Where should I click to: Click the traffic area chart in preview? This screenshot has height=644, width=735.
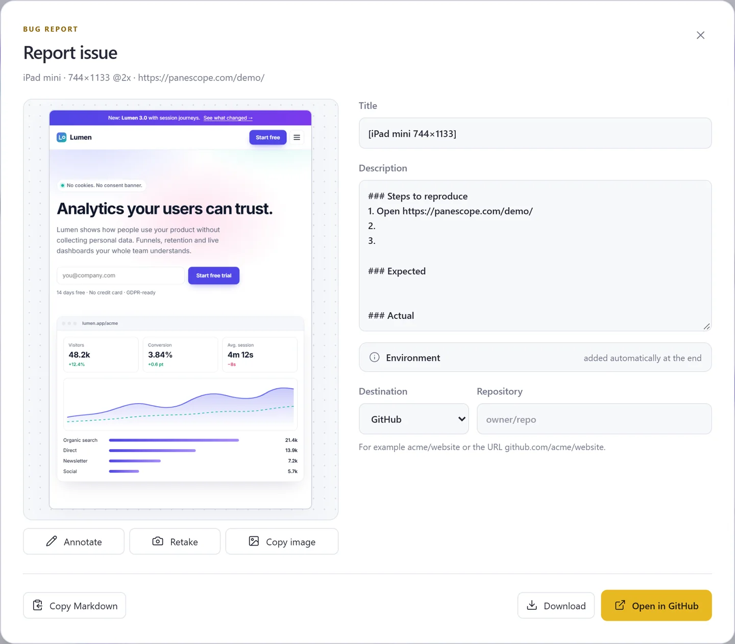(x=180, y=404)
